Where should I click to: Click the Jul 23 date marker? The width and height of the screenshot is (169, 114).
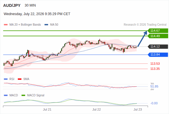[x=138, y=109]
